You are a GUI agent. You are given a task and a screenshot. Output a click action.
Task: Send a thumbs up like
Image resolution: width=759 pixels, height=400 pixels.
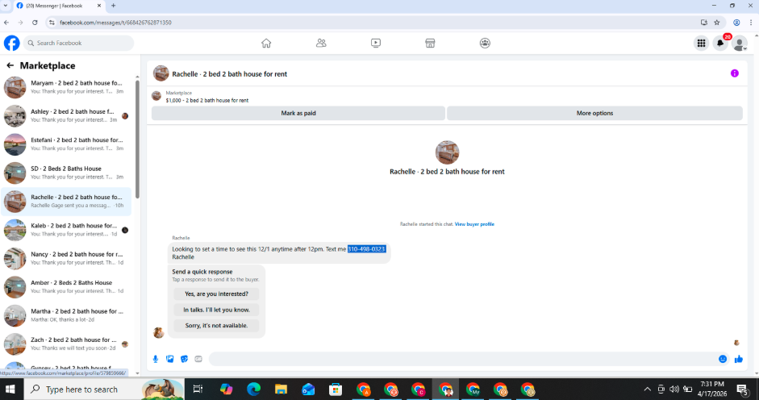pyautogui.click(x=739, y=359)
